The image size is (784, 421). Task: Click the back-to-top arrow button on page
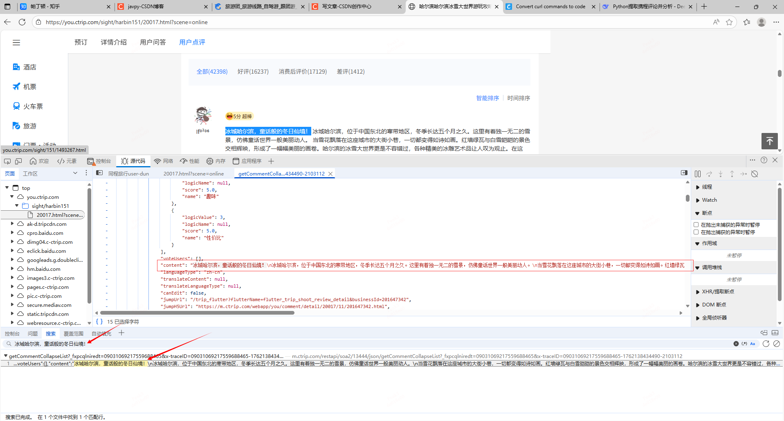click(x=770, y=141)
